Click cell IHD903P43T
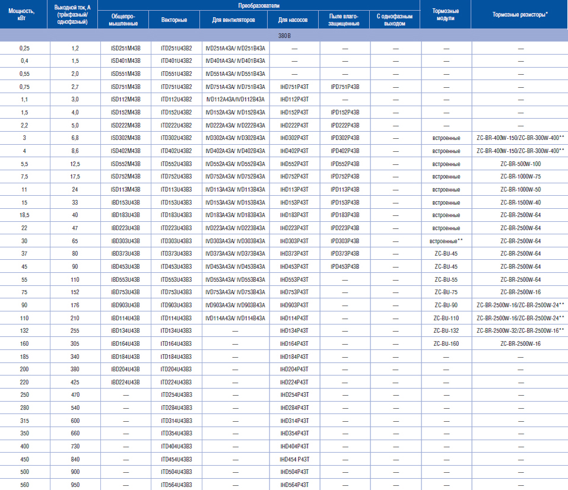Viewport: 568px width, 490px height. (294, 306)
